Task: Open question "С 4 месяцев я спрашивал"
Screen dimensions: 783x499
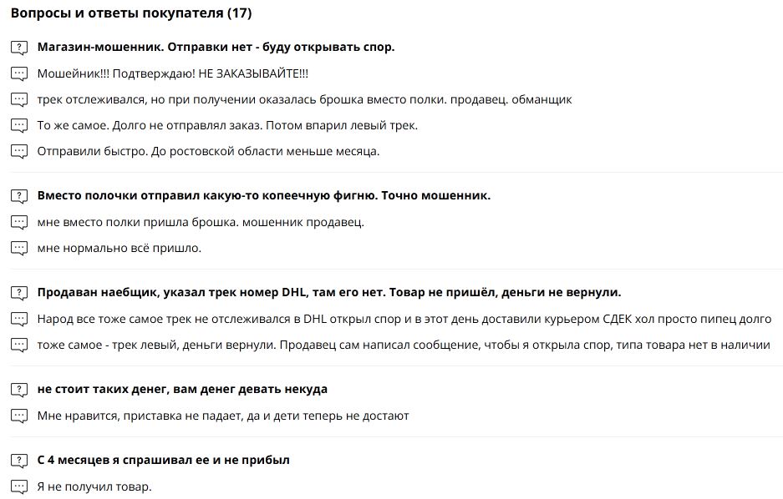Action: point(163,461)
